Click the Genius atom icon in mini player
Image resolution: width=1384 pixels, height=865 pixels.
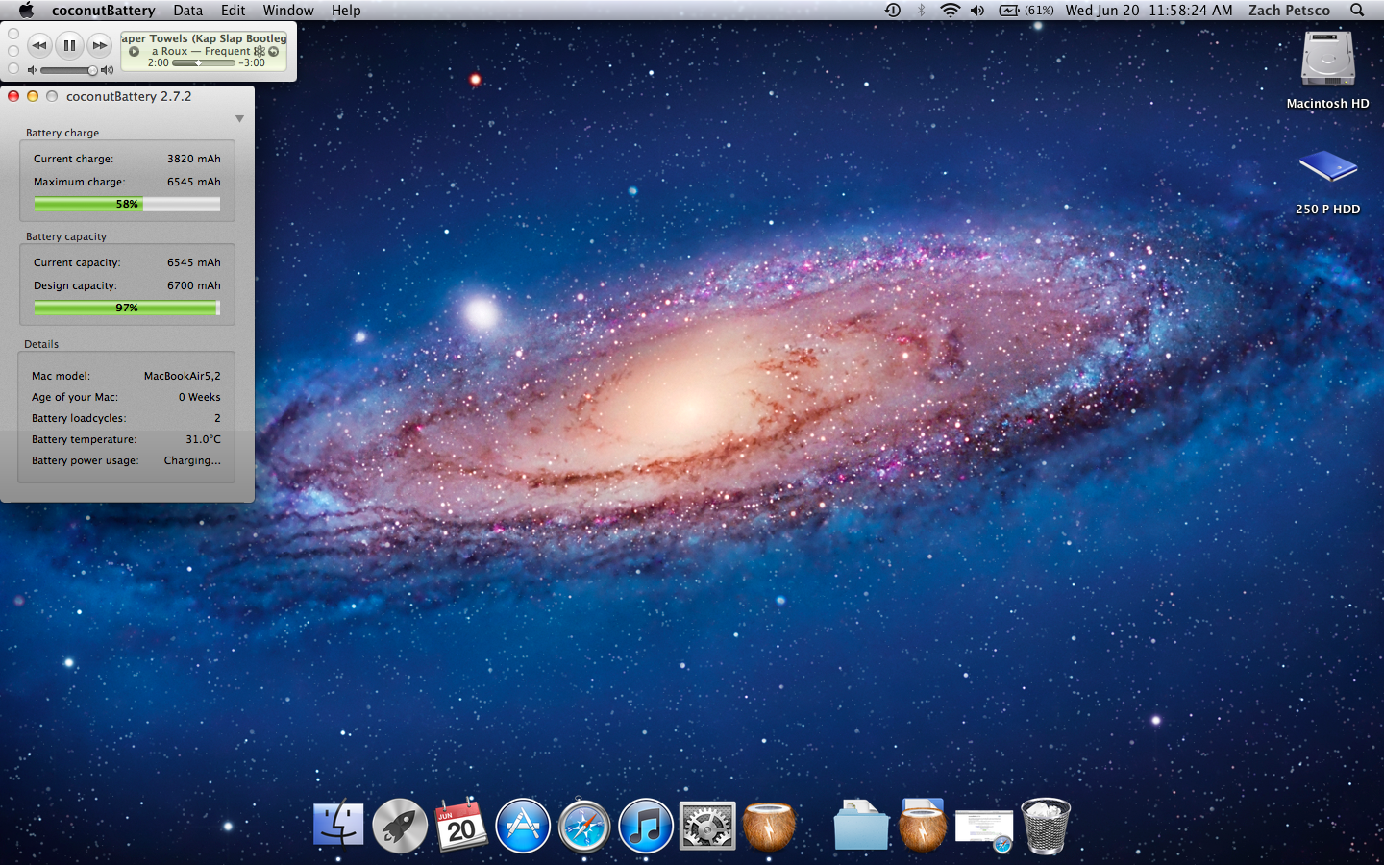(259, 51)
